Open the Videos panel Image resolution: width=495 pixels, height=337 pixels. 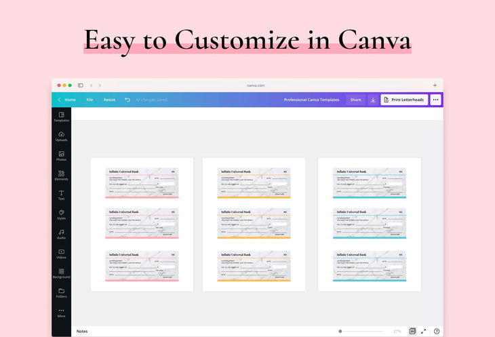click(61, 254)
